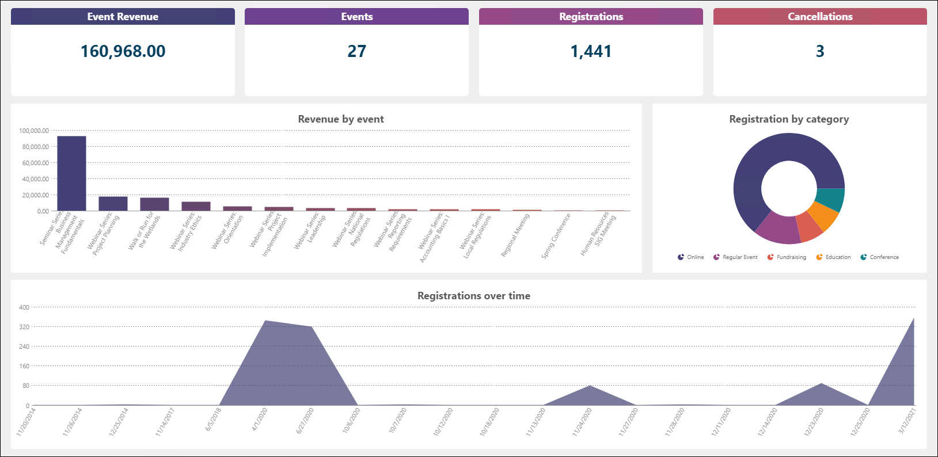
Task: Click the 400 registrations axis value
Action: [x=24, y=307]
